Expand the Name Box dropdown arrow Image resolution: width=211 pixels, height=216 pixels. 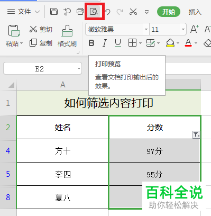pos(79,69)
